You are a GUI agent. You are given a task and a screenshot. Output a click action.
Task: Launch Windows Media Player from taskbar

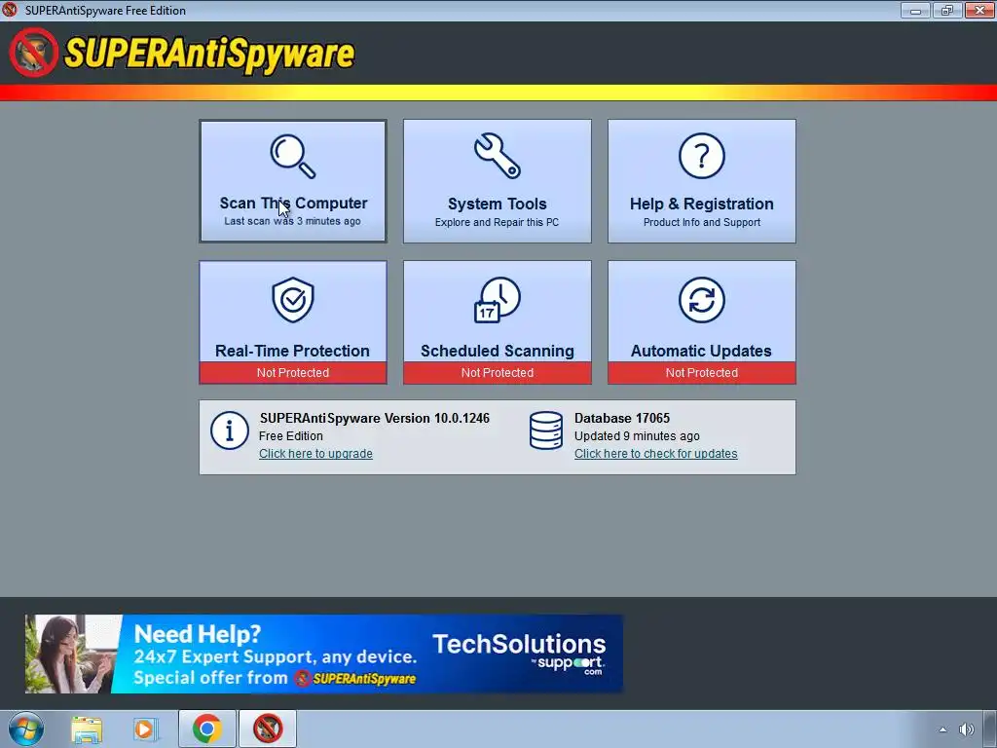[x=146, y=729]
